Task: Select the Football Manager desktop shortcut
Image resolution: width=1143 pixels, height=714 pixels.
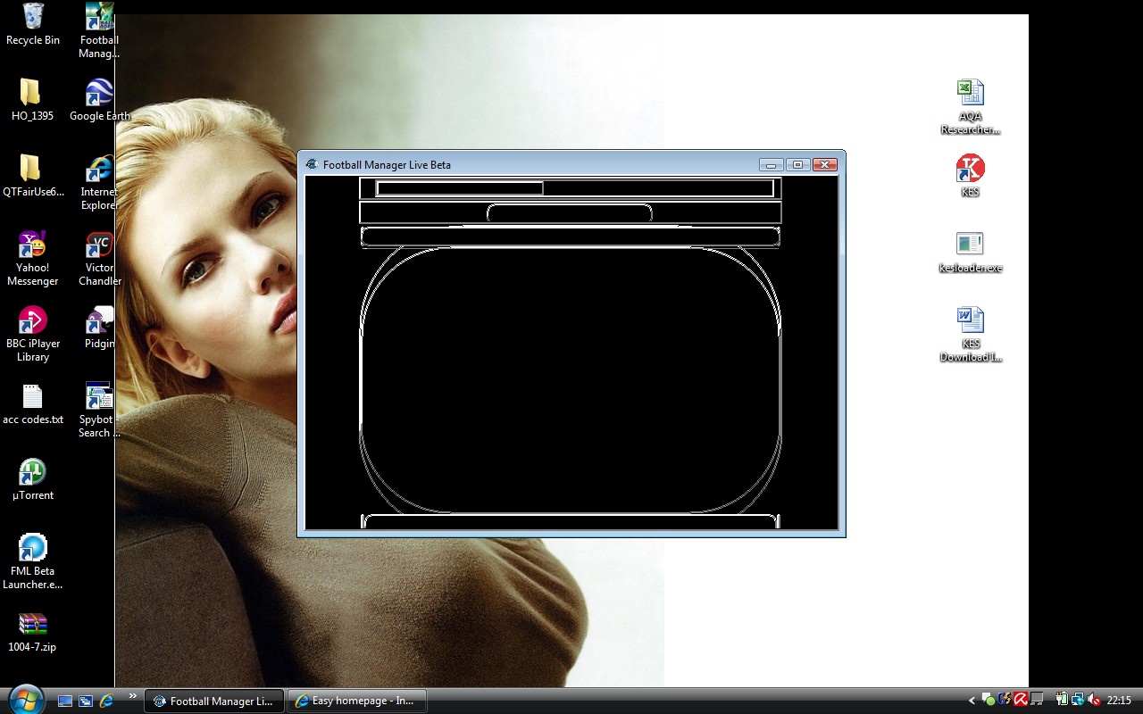Action: coord(99,30)
